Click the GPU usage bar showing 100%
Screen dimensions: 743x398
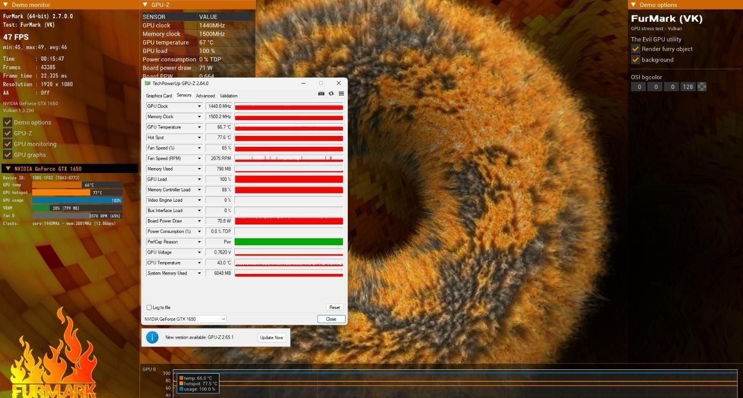(x=77, y=200)
